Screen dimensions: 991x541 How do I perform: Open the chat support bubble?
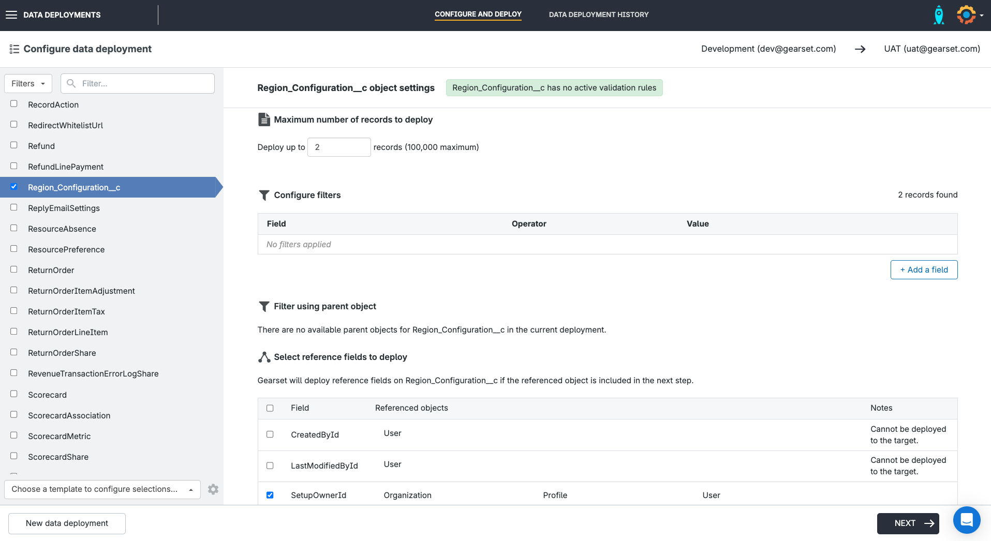967,520
